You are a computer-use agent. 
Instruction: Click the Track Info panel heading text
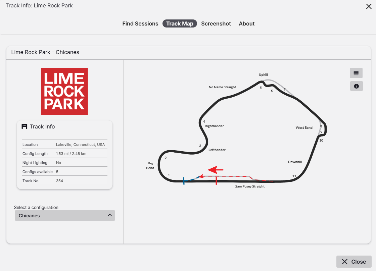click(42, 126)
